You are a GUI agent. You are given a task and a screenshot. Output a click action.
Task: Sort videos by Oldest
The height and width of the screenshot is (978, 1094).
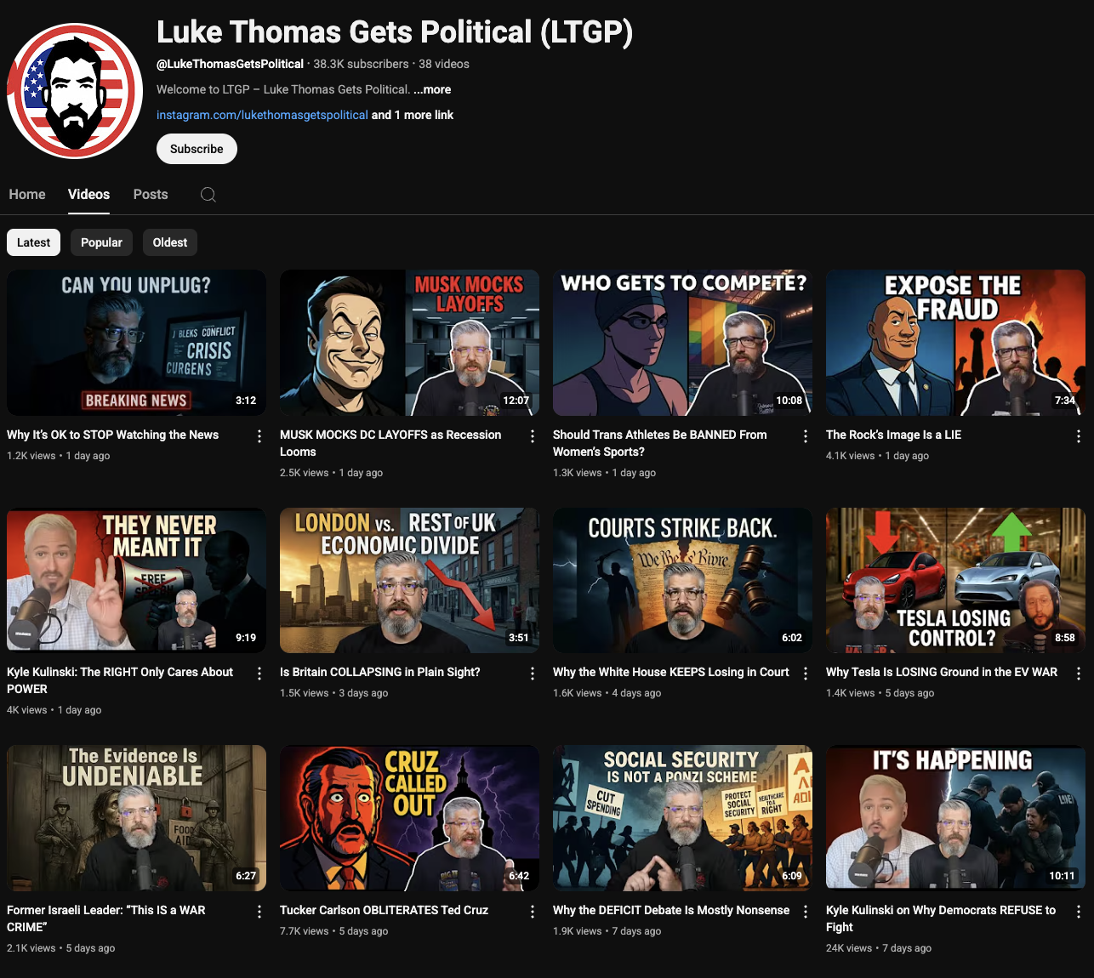(170, 242)
